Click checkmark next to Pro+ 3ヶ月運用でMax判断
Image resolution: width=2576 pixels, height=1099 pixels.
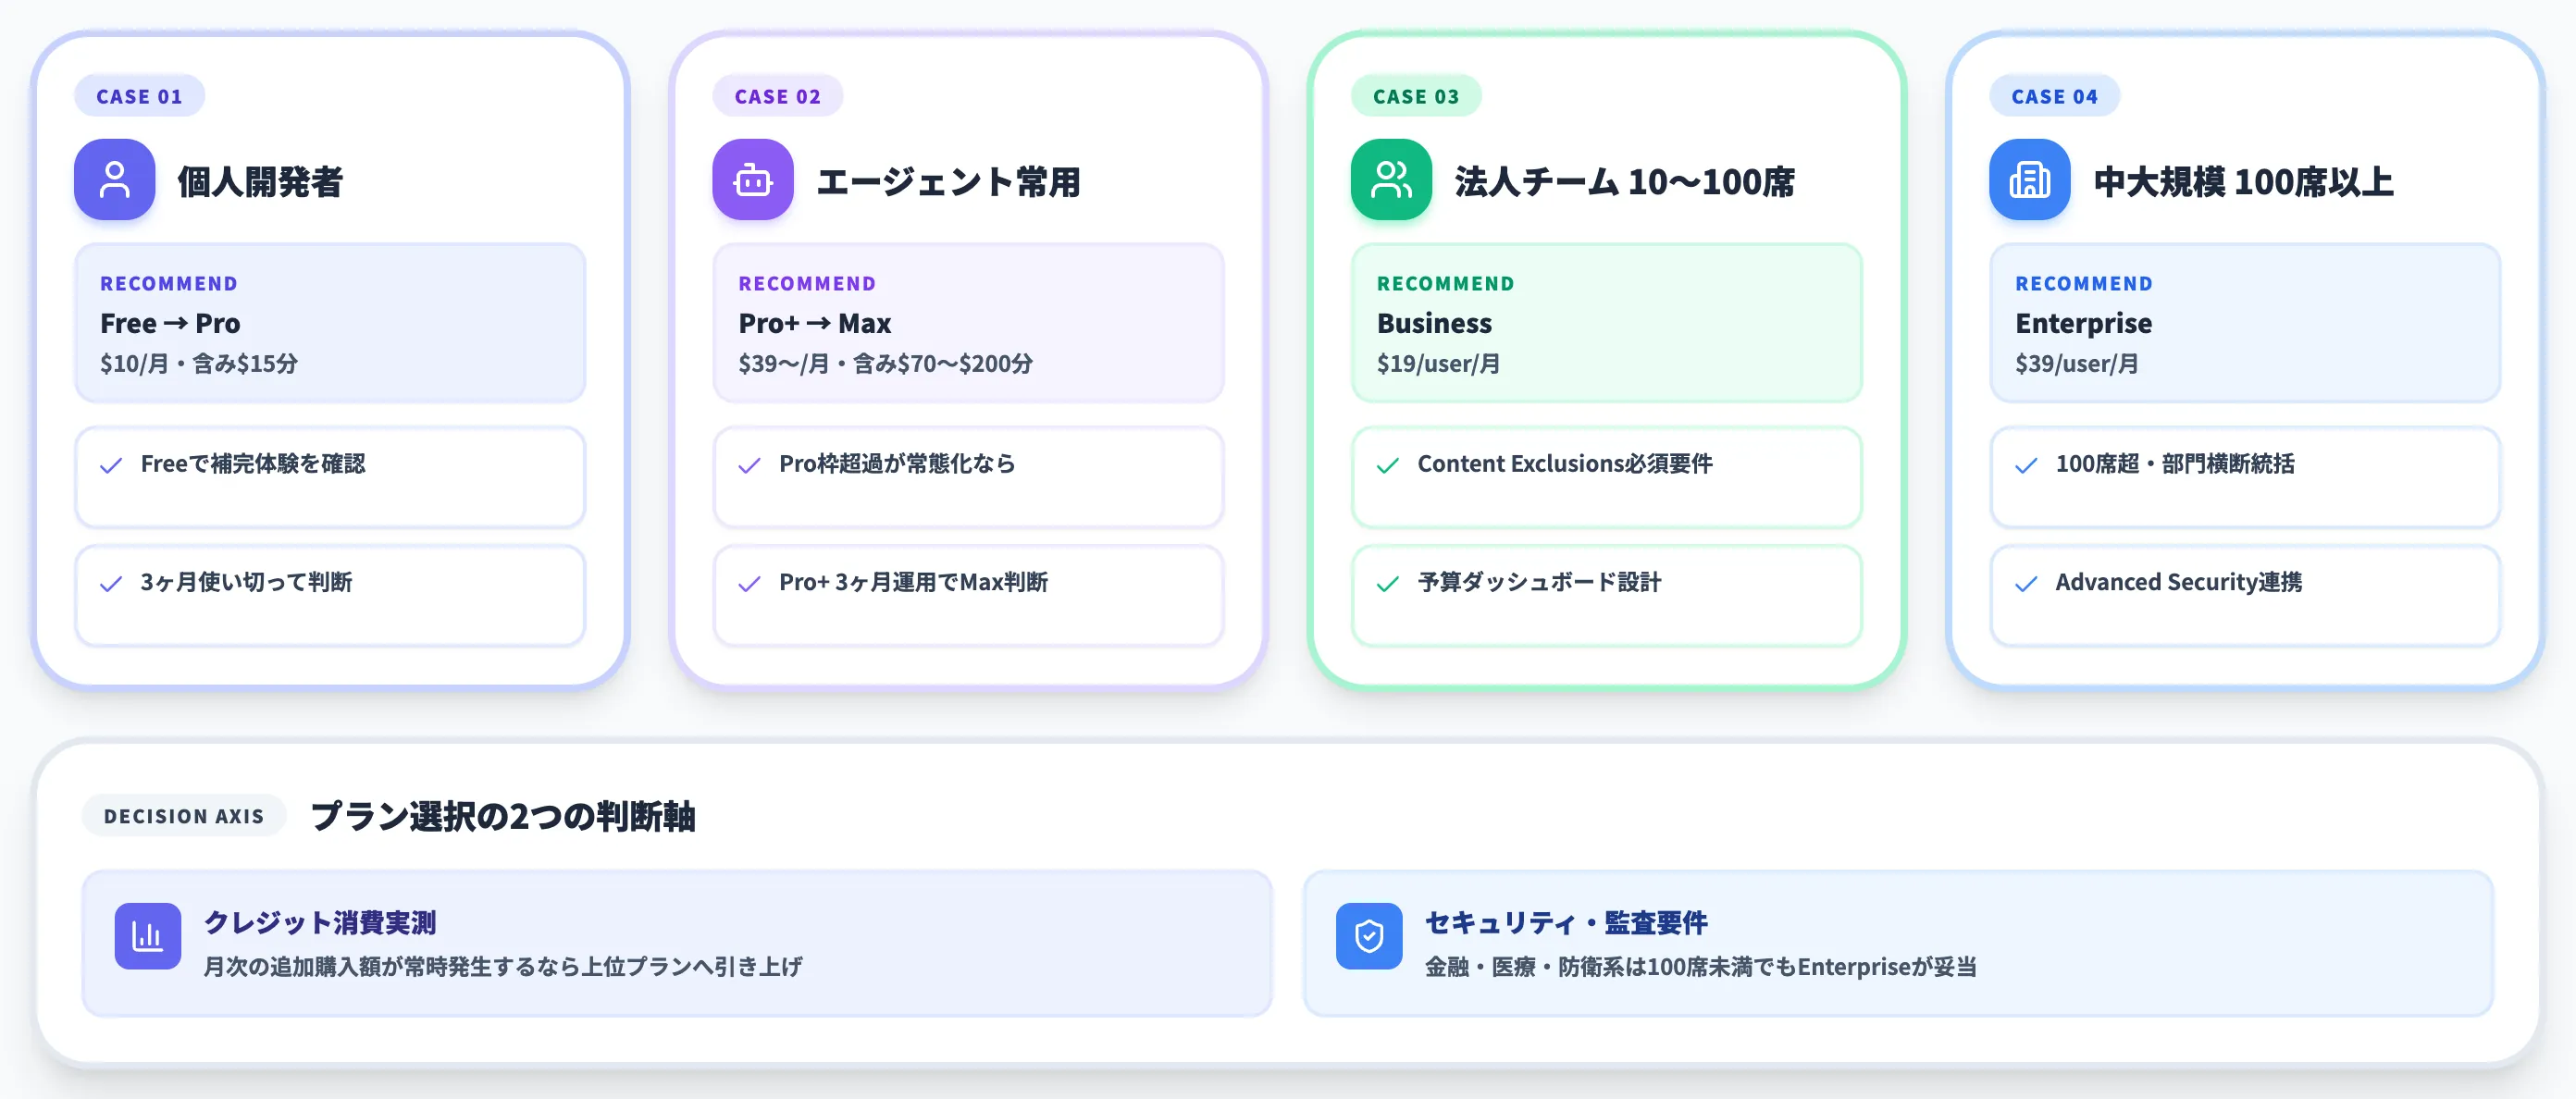(749, 583)
